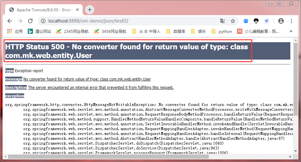
Task: Click the 'Exception report' text
Action: [x=29, y=71]
